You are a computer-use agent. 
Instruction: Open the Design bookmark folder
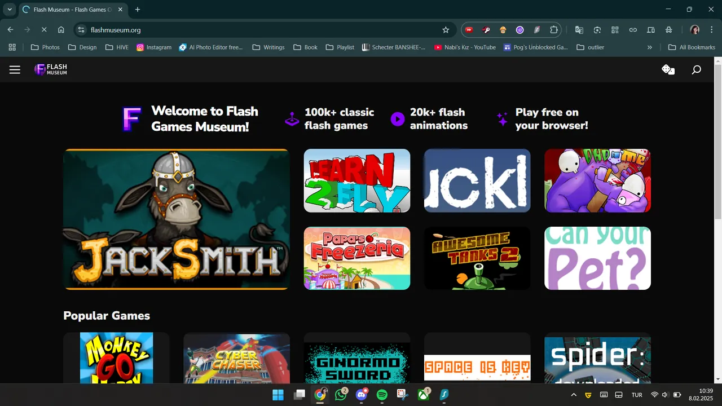82,47
